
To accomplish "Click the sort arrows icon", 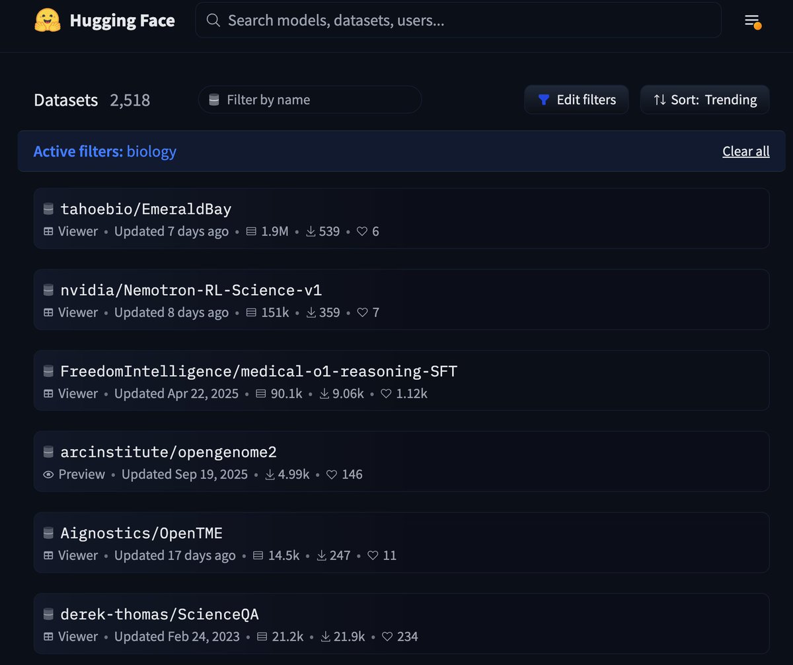I will point(660,100).
